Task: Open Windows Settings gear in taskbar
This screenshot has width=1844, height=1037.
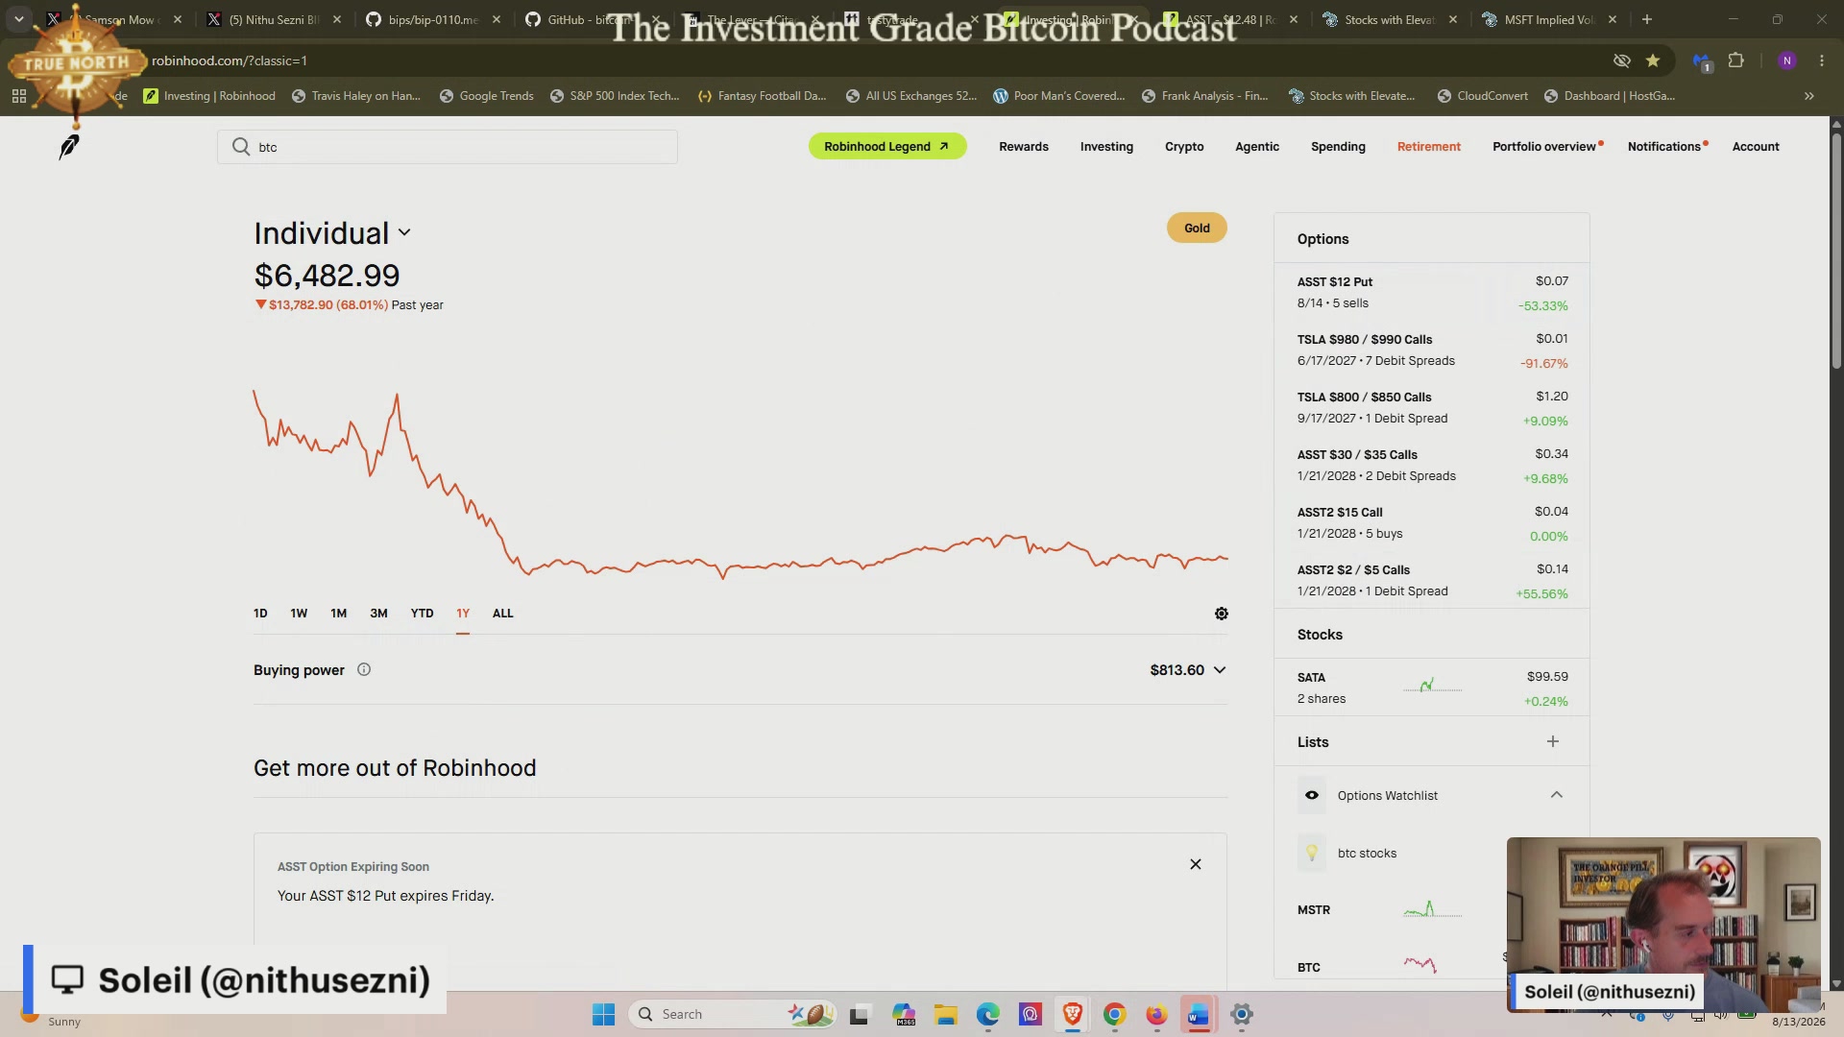Action: (x=1241, y=1014)
